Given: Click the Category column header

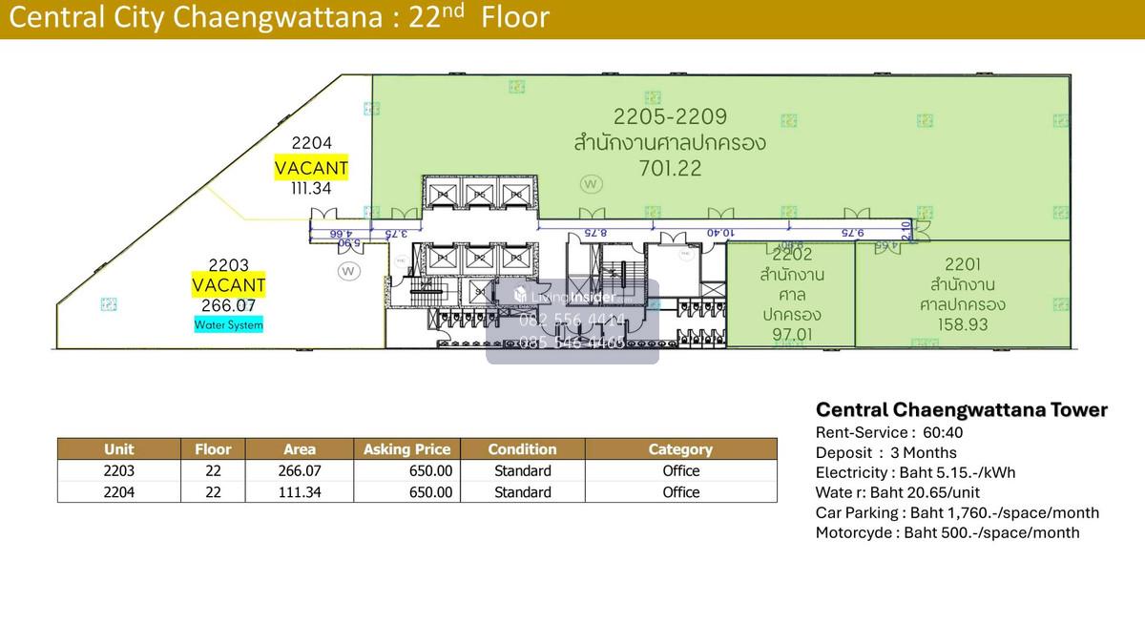Looking at the screenshot, I should 680,449.
